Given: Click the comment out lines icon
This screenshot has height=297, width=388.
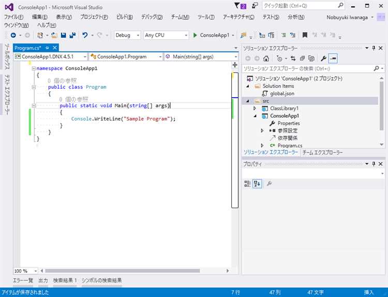Looking at the screenshot, I should (x=283, y=35).
